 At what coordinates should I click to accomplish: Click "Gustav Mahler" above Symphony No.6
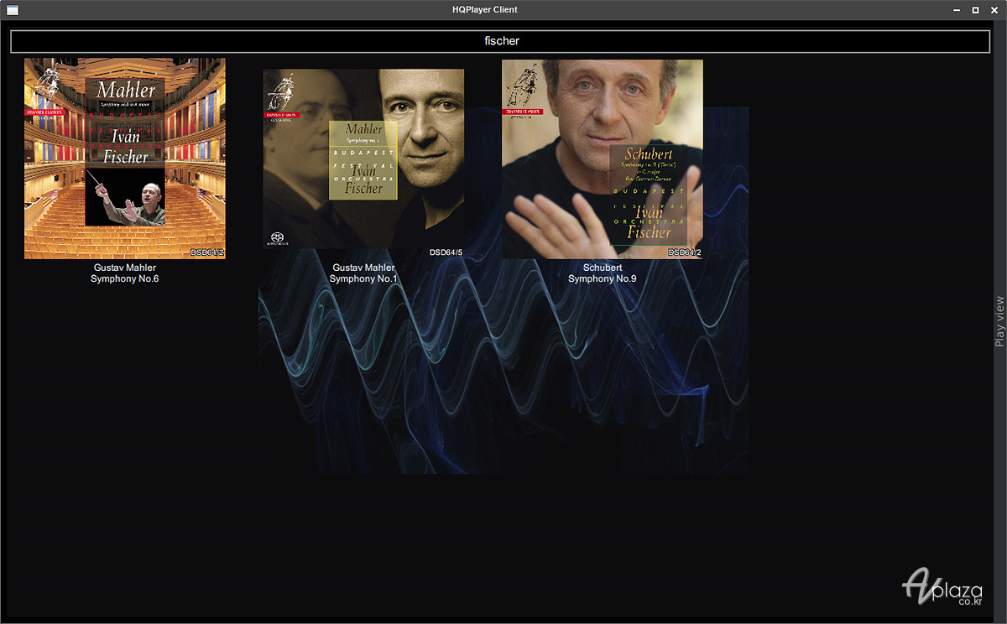click(125, 268)
